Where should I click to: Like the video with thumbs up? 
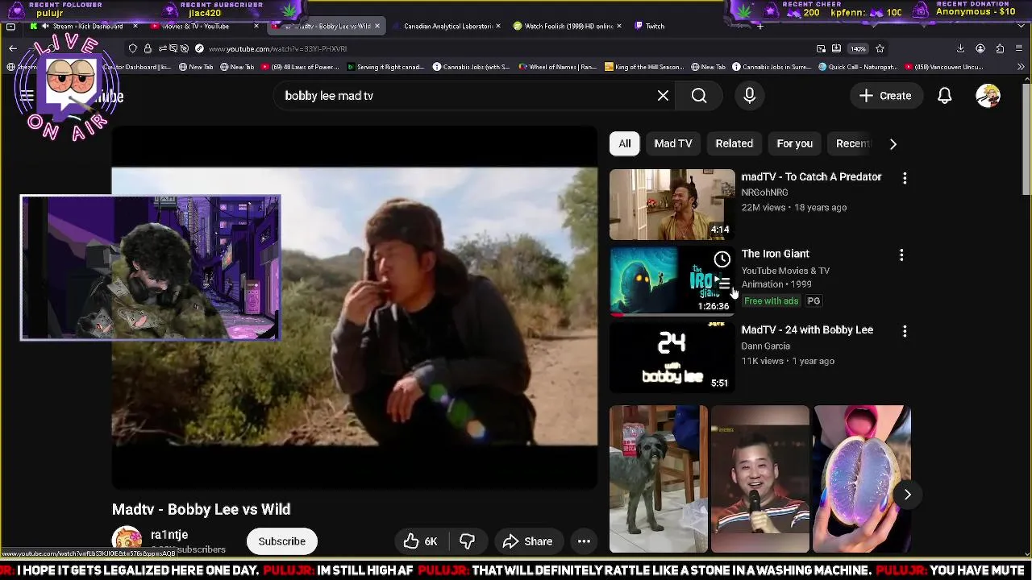421,541
